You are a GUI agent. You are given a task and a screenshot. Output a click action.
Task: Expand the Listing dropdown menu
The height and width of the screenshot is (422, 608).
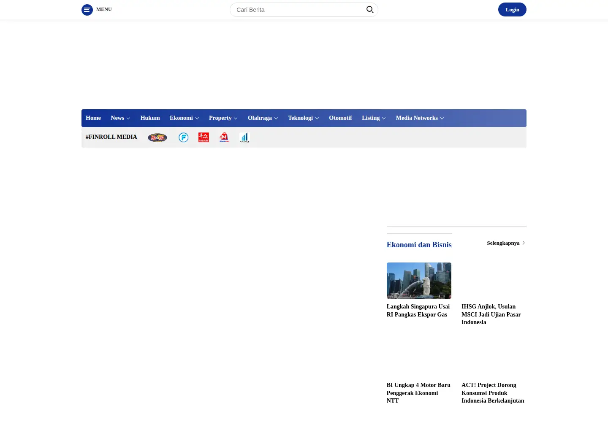[374, 118]
